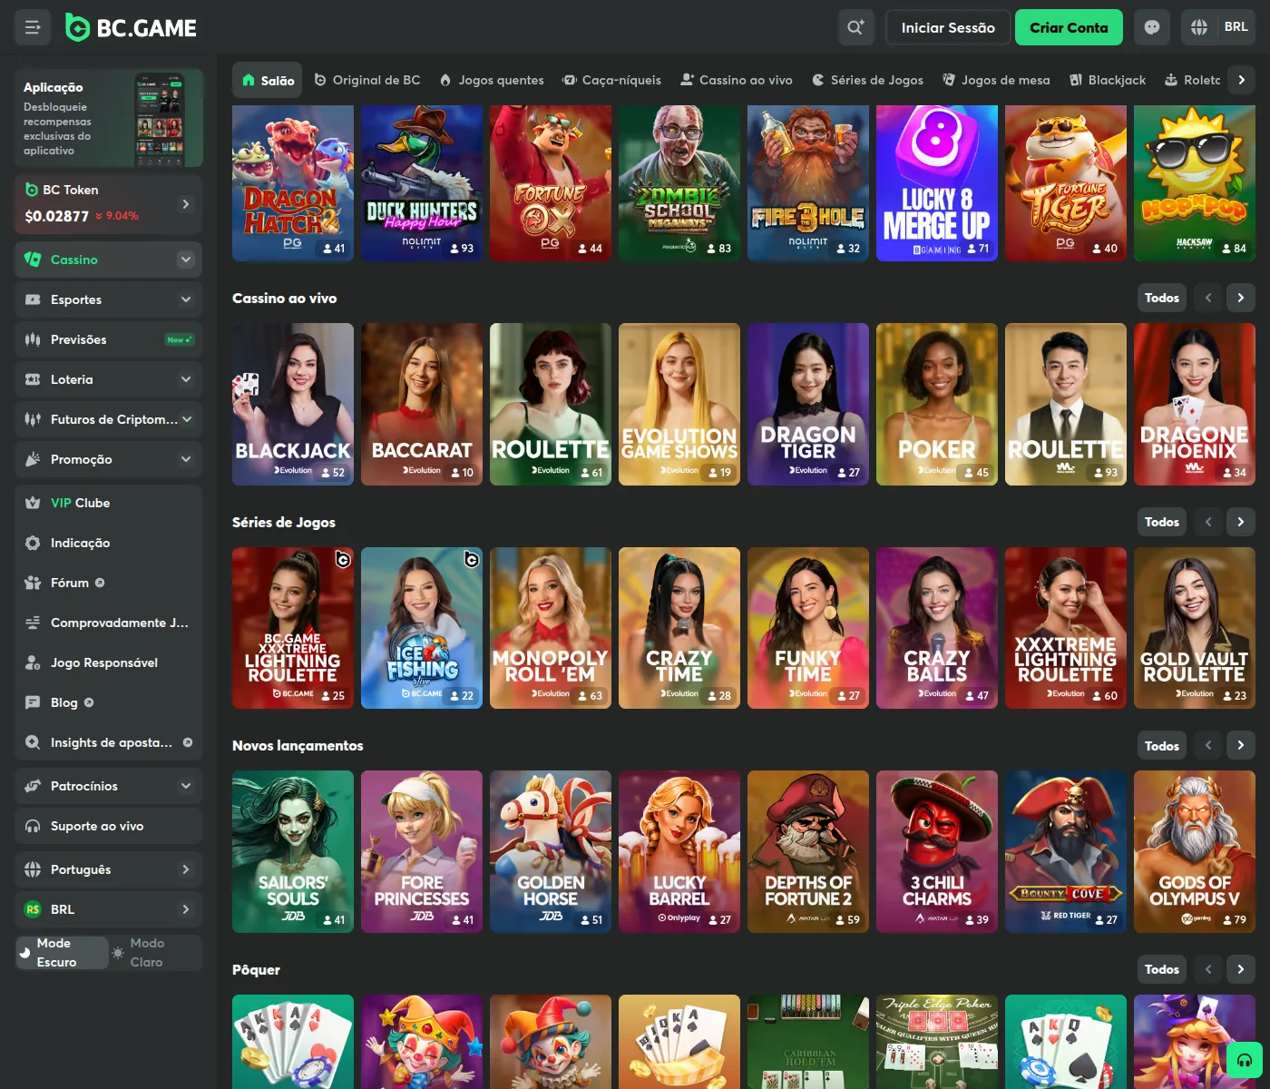Open Dragon Tiger live game thumbnail
1270x1089 pixels.
point(808,404)
